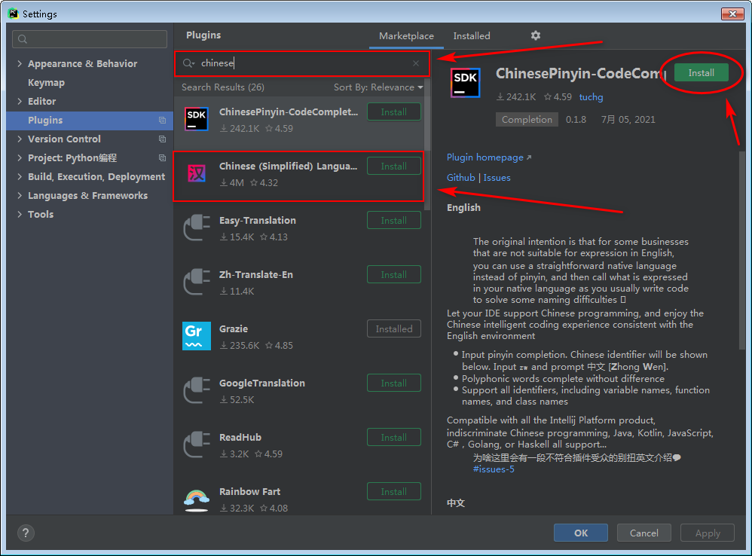
Task: Click the plugin description scrollbar
Action: tap(742, 249)
